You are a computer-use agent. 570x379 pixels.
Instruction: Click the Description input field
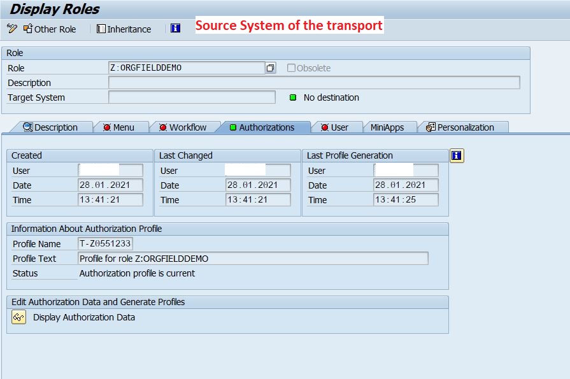tap(314, 83)
